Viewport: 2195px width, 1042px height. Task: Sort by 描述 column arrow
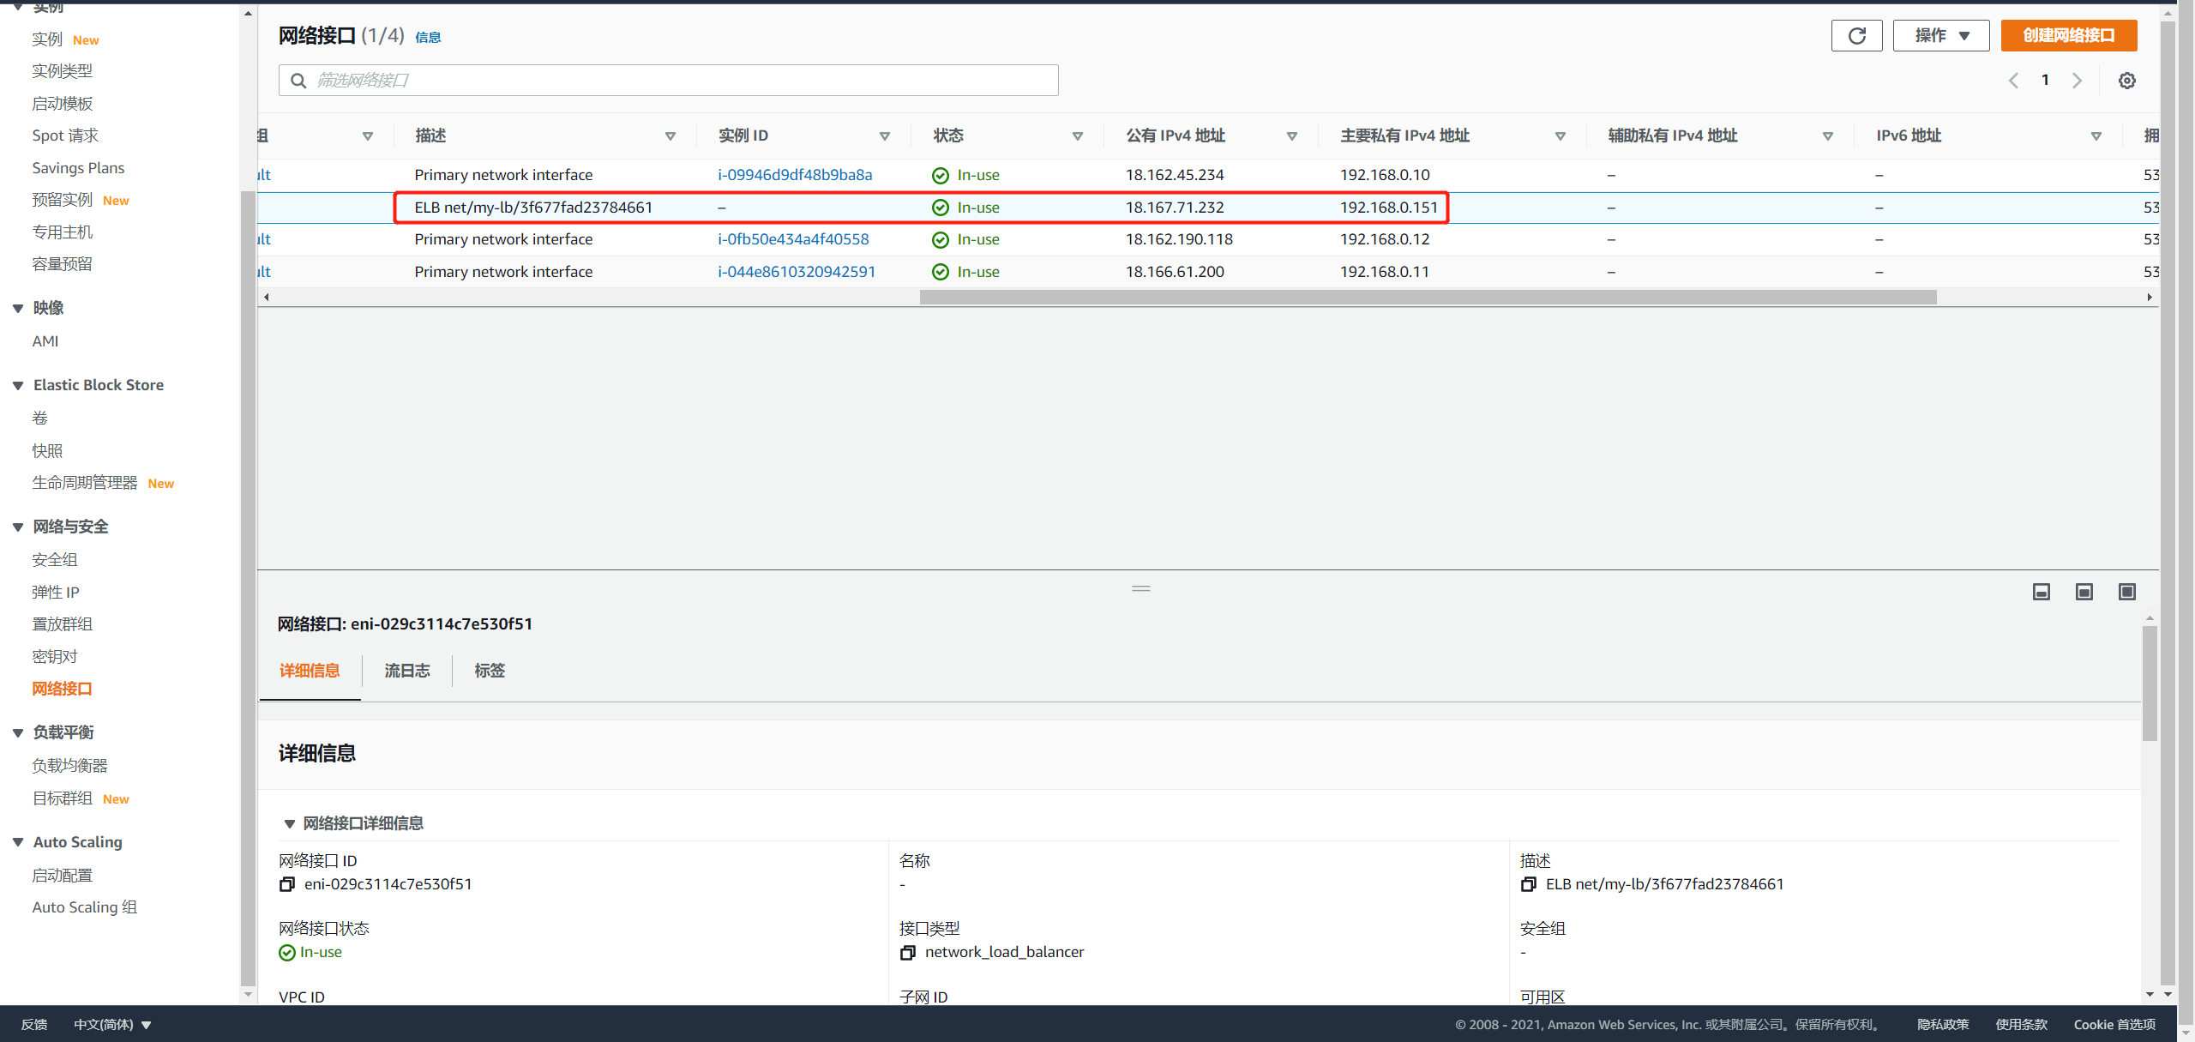coord(671,136)
